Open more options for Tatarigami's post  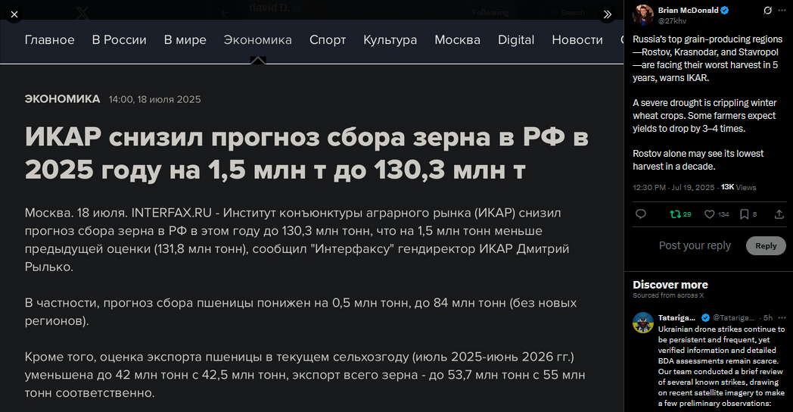[x=782, y=318]
